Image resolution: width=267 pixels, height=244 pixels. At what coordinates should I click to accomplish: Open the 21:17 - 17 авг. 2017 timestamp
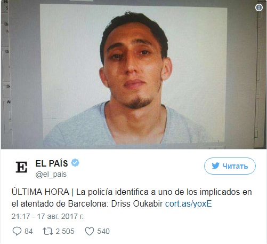coord(47,216)
